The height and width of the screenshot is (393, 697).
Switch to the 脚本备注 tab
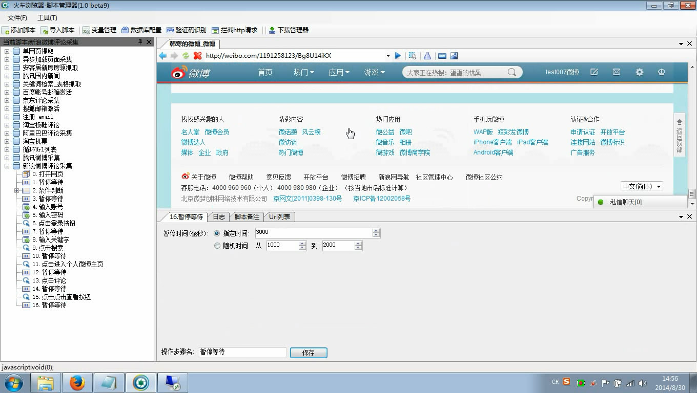(x=247, y=217)
